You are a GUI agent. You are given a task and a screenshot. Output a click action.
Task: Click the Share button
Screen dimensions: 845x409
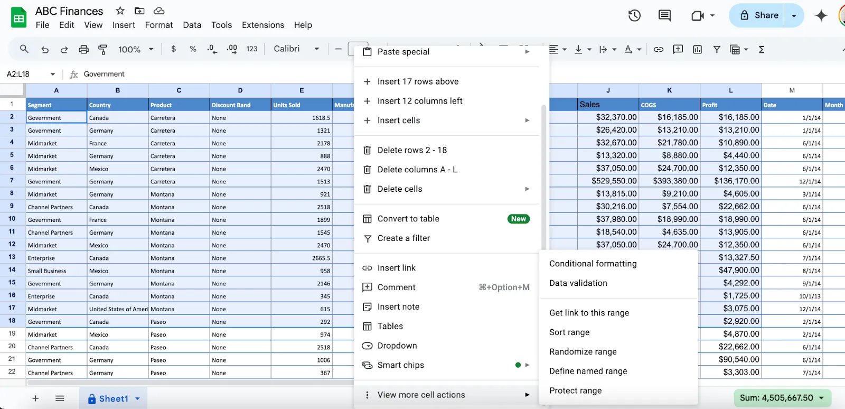click(x=758, y=15)
